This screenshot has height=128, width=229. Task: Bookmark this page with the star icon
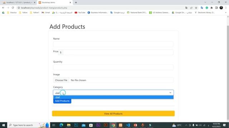pyautogui.click(x=196, y=8)
